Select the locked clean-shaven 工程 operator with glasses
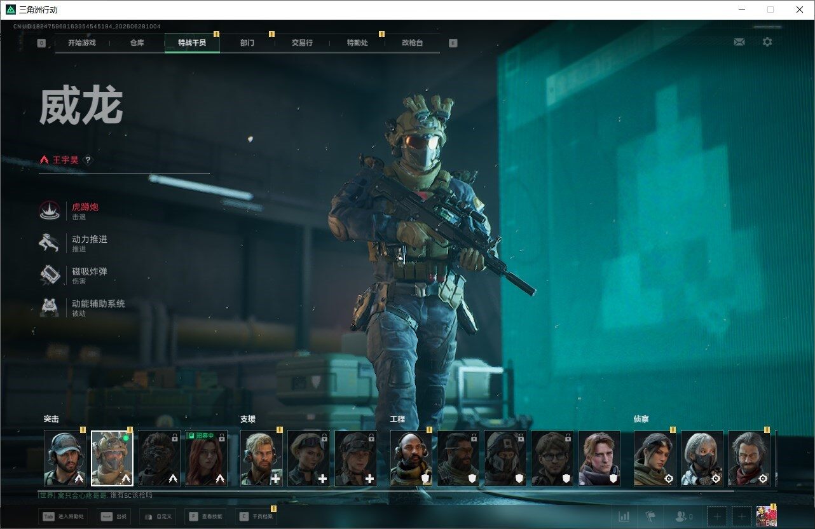This screenshot has width=815, height=529. 552,458
